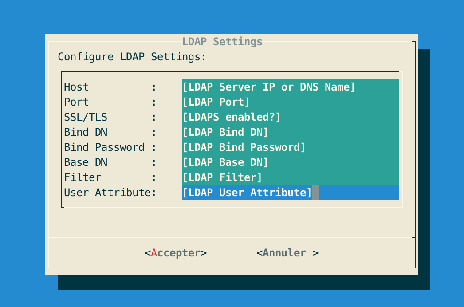This screenshot has height=307, width=464.
Task: Click the LDAP Bind DN field
Action: pyautogui.click(x=290, y=132)
